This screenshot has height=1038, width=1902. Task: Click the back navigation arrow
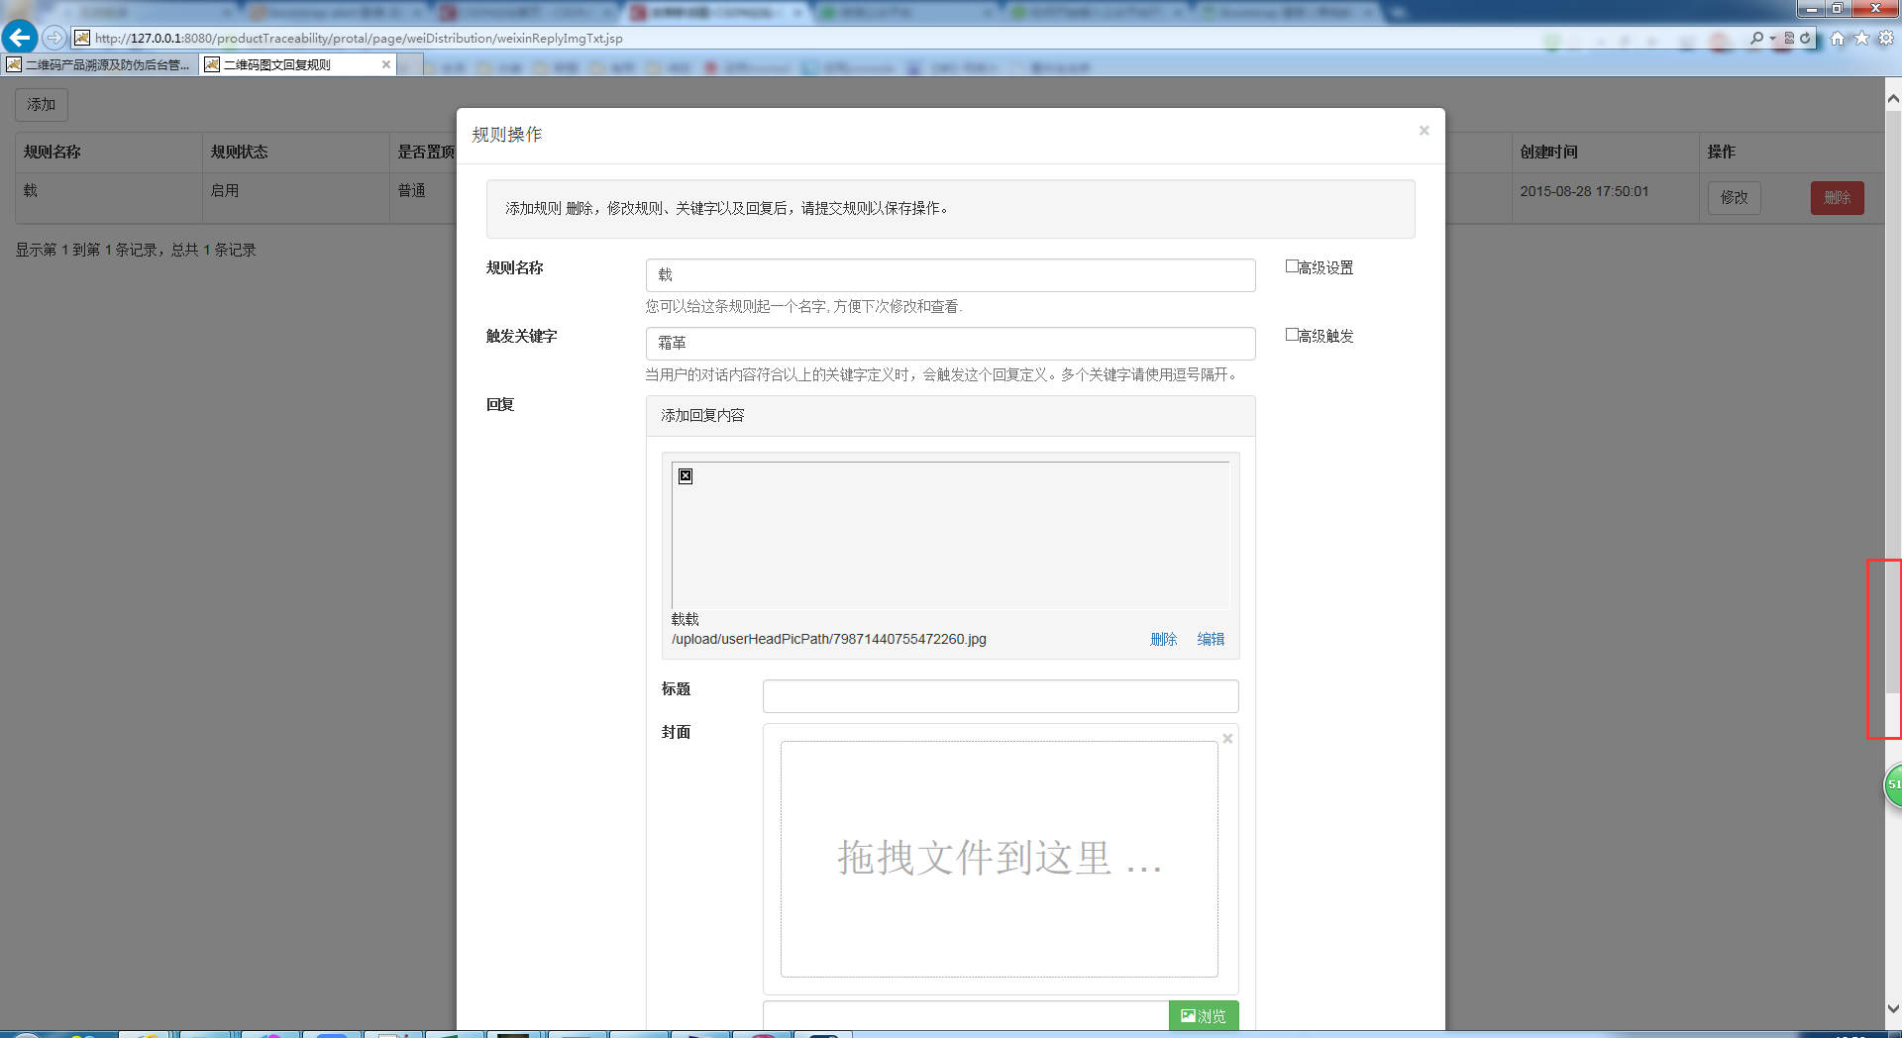[x=19, y=38]
